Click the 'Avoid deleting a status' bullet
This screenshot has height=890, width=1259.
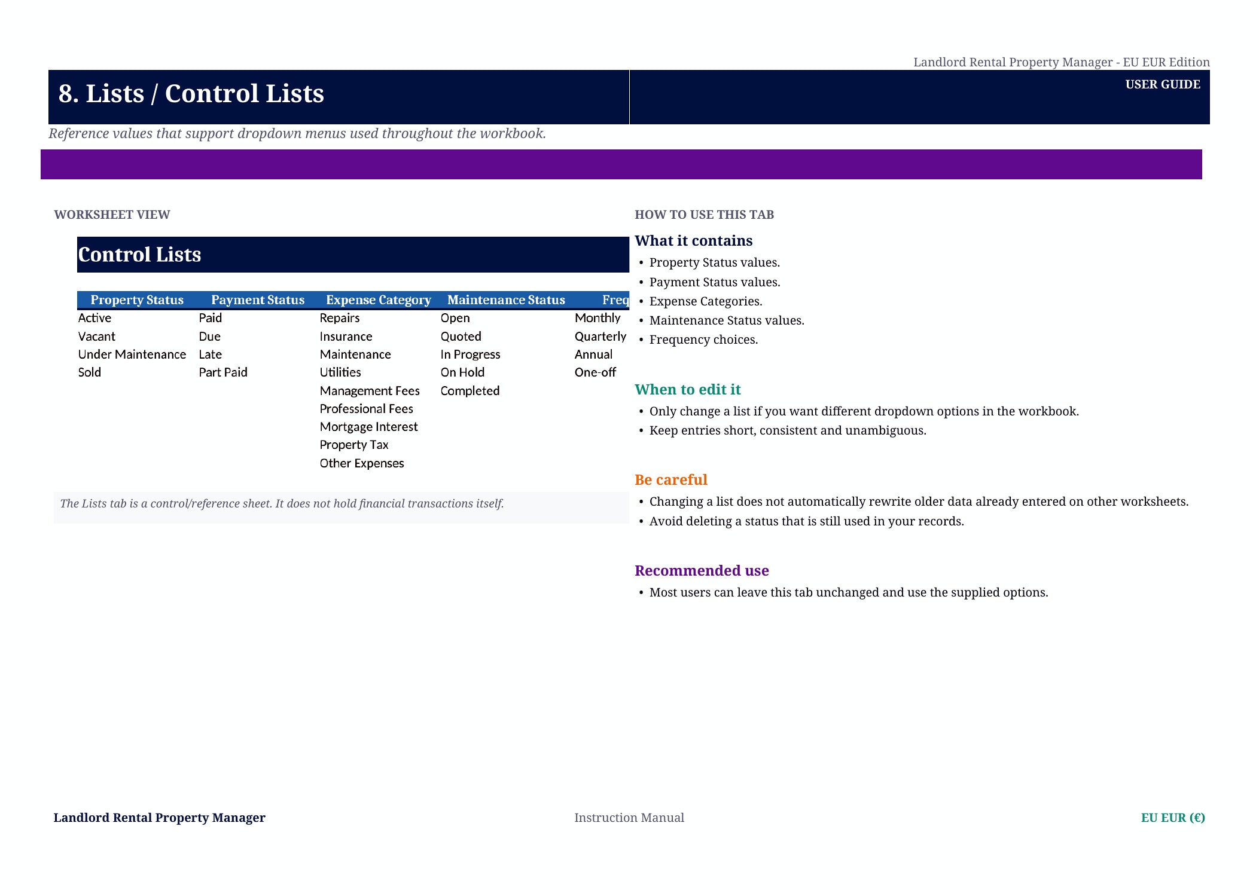[806, 521]
